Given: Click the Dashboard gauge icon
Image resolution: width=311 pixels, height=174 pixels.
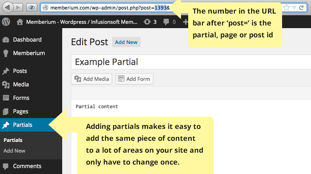Looking at the screenshot, I should pos(6,40).
